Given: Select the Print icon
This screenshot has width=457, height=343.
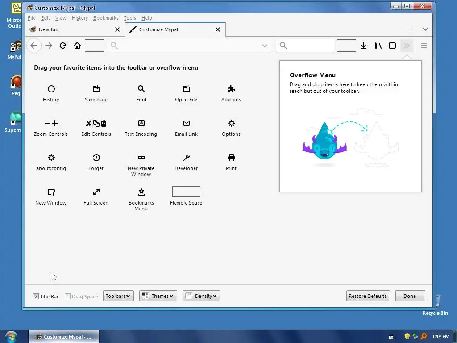Looking at the screenshot, I should 232,158.
